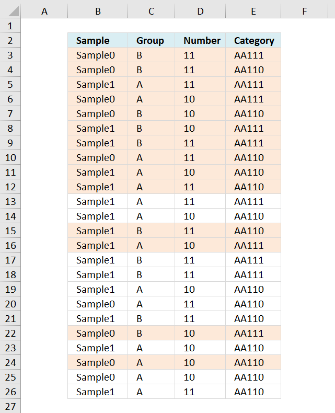Select cell C6 with Group A
The image size is (335, 413).
(x=151, y=99)
